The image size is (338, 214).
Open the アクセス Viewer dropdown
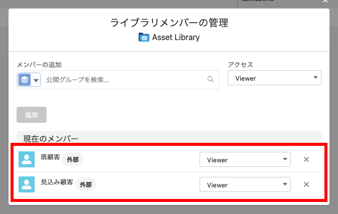pos(274,78)
